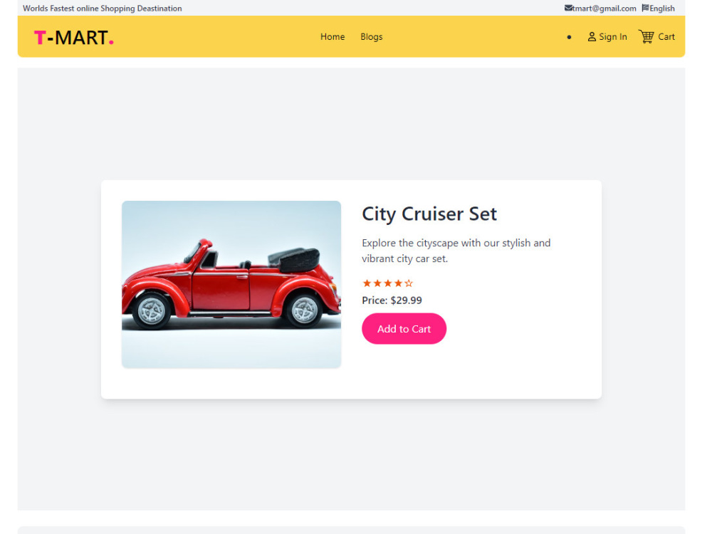Click the first rating star
Viewport: 712px width, 534px height.
click(367, 283)
